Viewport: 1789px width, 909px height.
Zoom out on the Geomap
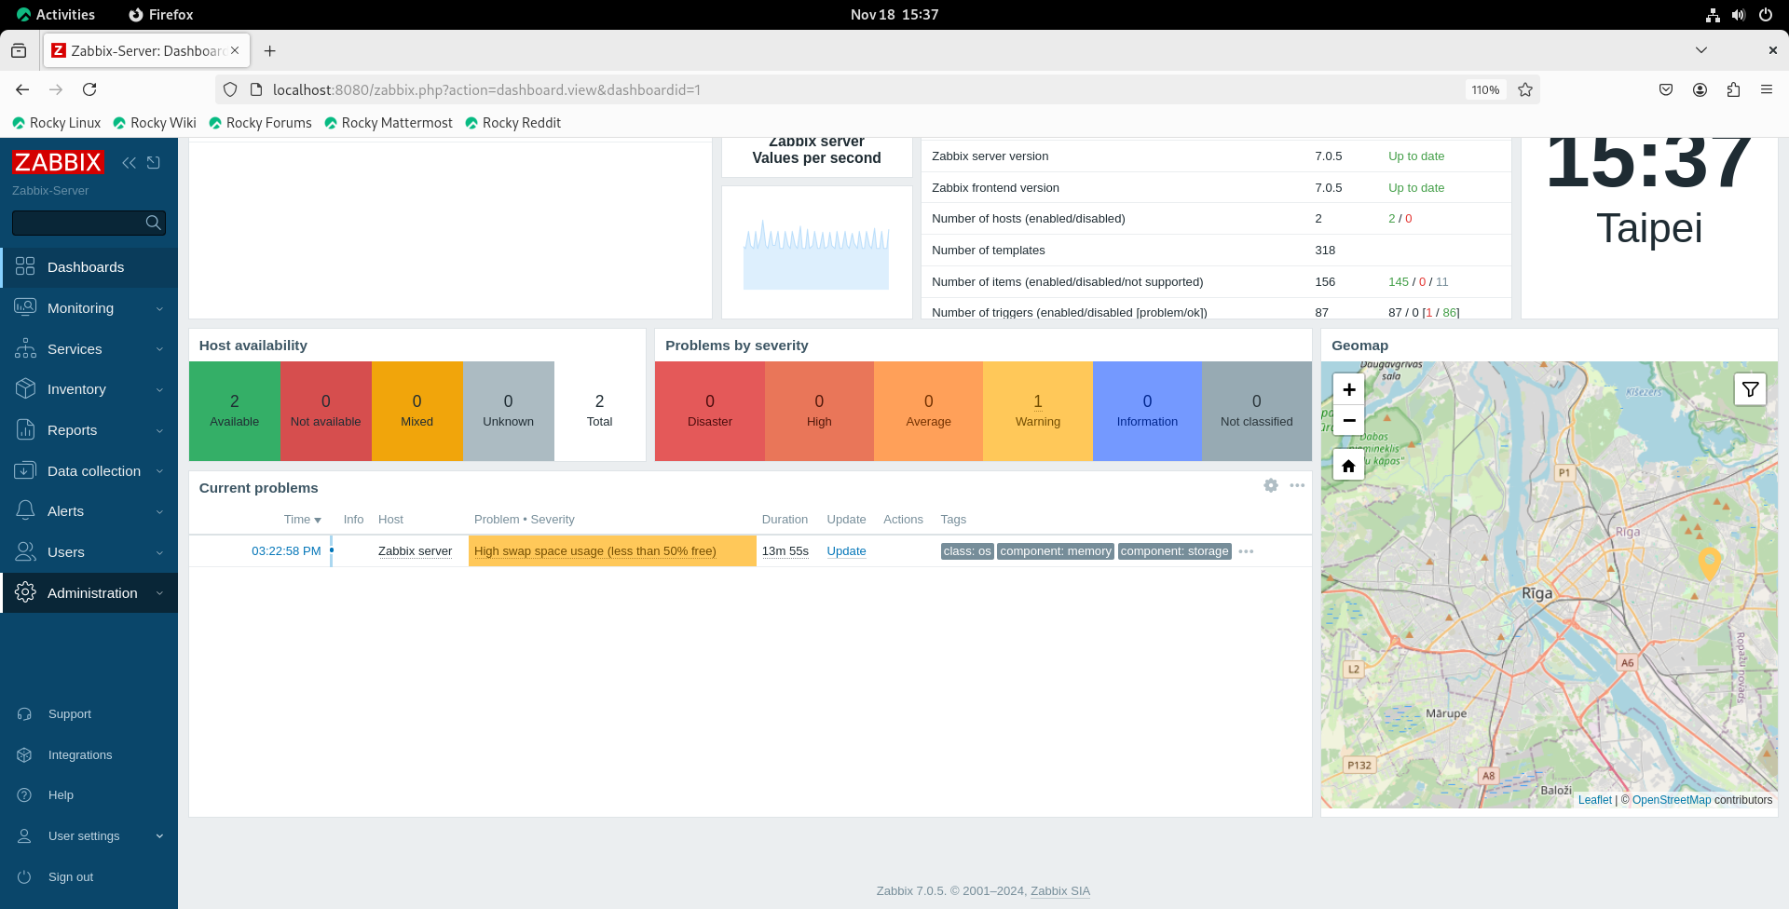[1348, 421]
